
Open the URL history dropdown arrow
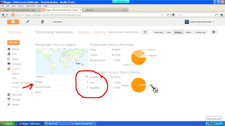[x=165, y=15]
